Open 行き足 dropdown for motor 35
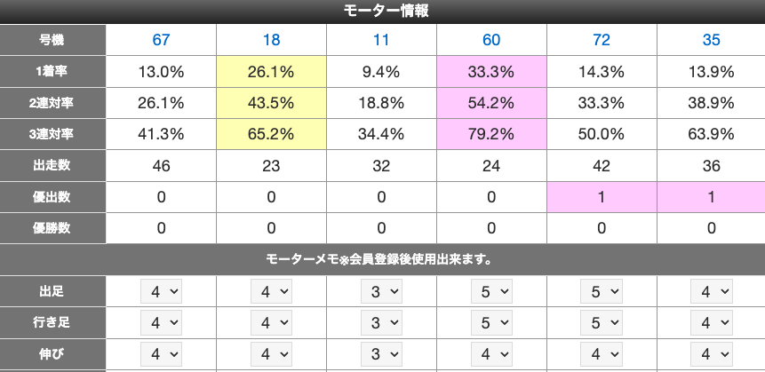Screen dimensions: 765x372 711,323
